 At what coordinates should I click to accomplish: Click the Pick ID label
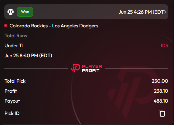tap(12, 113)
